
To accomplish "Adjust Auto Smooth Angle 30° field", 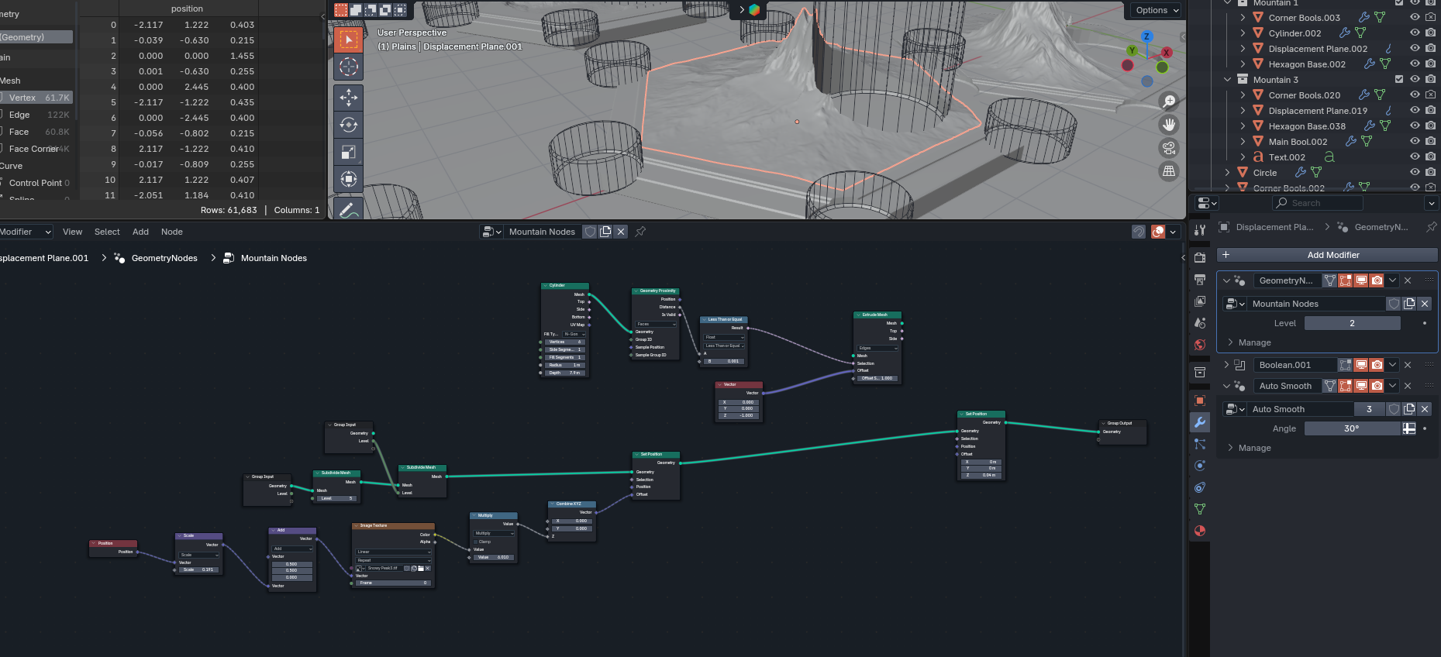I will tap(1352, 428).
